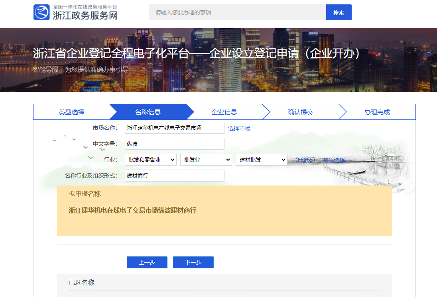Click the search bar to enter a service

click(x=237, y=12)
